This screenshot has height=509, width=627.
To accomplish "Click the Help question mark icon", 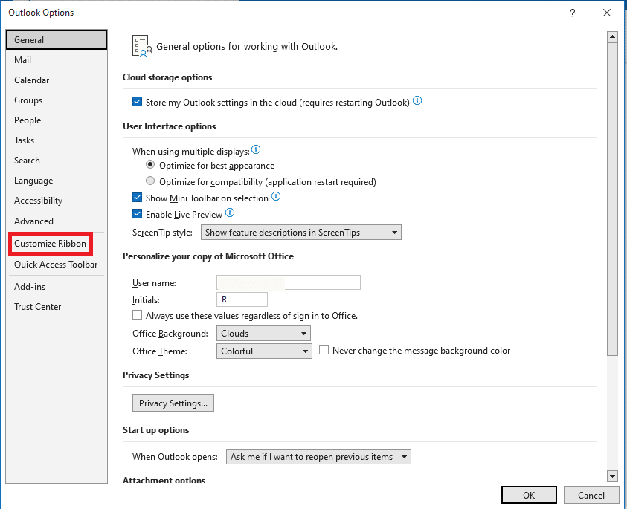I will click(x=572, y=13).
